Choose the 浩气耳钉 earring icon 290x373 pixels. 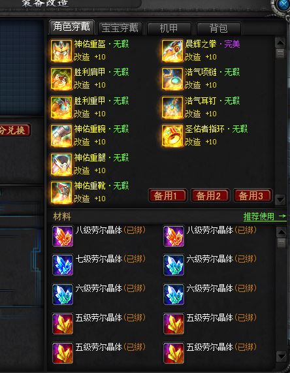pos(172,107)
